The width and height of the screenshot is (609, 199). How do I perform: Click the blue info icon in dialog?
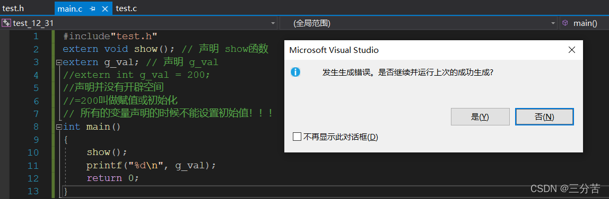295,72
